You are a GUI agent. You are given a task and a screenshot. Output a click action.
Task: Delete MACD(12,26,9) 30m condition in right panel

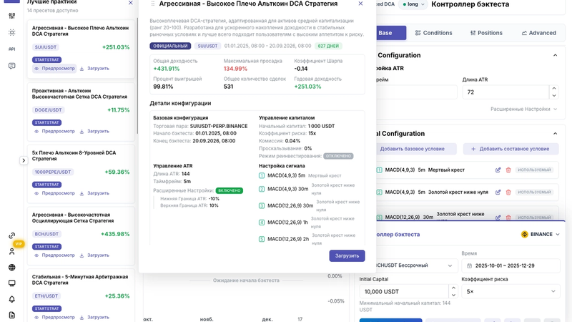pos(508,218)
